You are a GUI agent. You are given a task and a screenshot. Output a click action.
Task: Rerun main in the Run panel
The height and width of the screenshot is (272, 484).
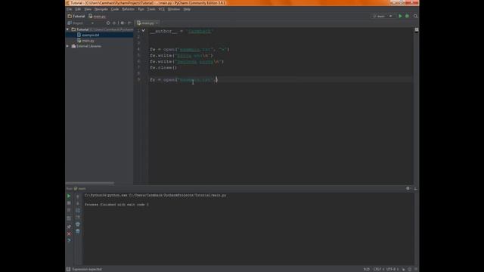tap(69, 196)
